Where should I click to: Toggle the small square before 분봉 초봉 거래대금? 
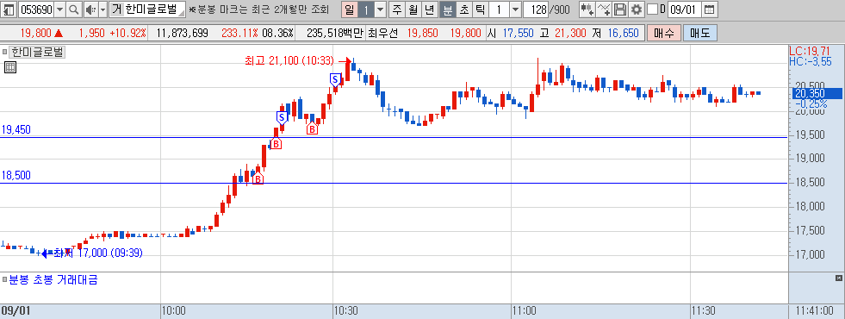click(5, 279)
